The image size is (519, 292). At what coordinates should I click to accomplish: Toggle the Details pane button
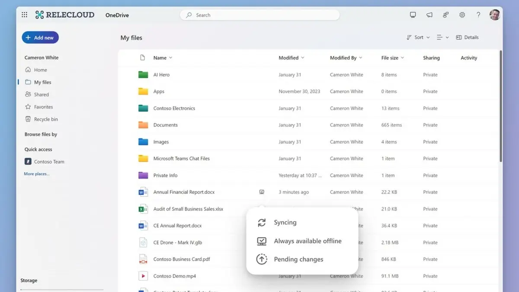[x=467, y=38]
